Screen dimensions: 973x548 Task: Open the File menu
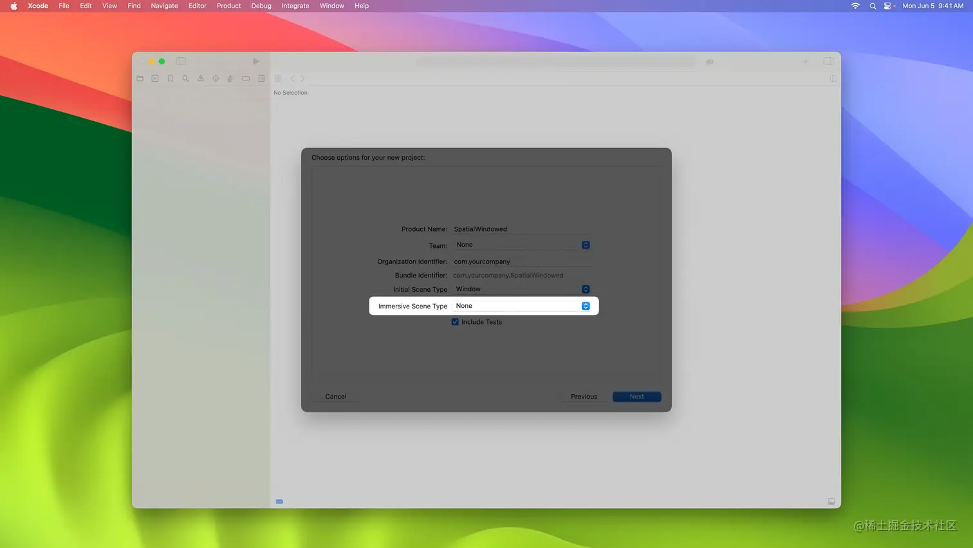(x=64, y=6)
